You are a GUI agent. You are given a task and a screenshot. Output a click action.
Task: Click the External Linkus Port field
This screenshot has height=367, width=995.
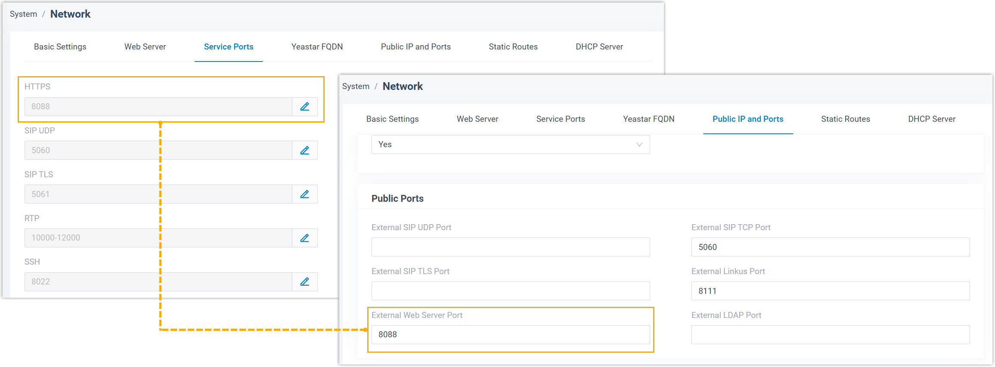point(830,291)
